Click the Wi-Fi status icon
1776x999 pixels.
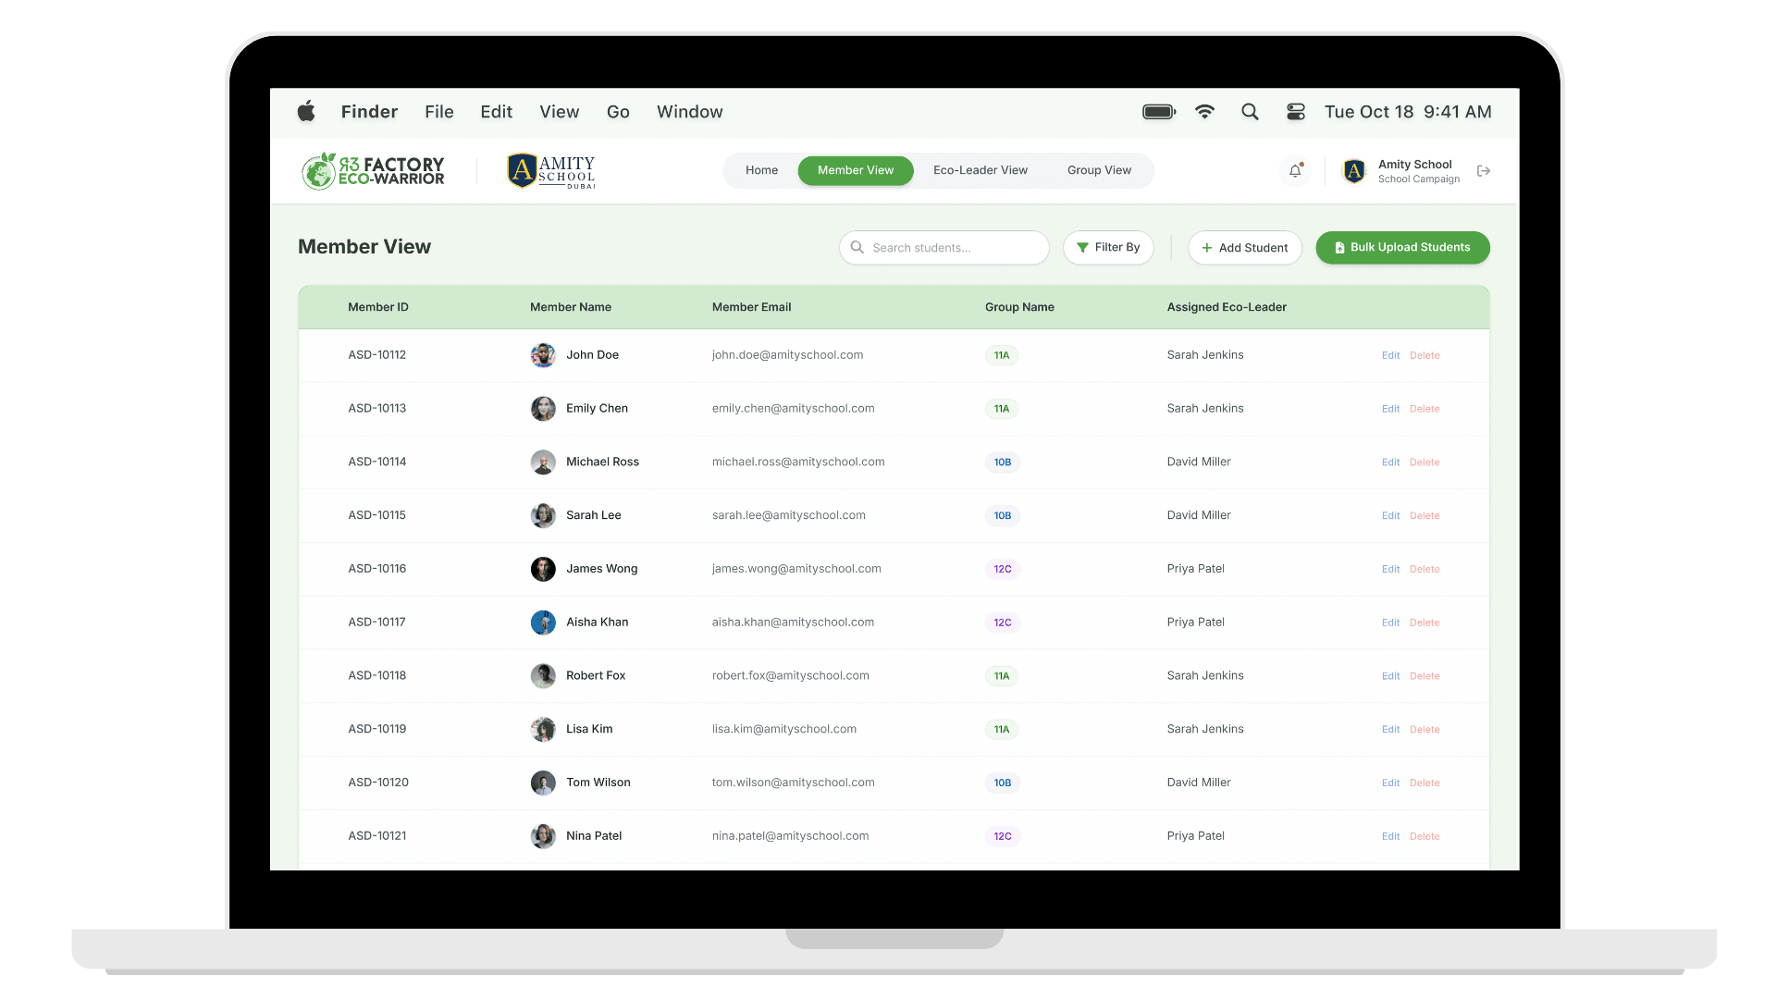[1204, 112]
